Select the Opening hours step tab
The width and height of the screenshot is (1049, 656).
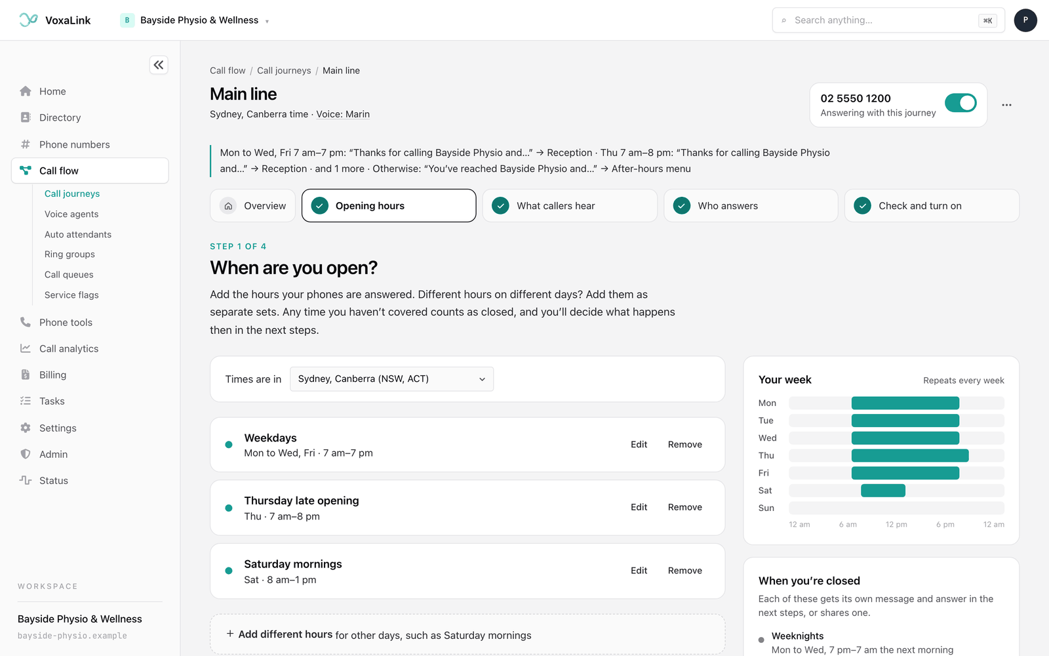(389, 206)
